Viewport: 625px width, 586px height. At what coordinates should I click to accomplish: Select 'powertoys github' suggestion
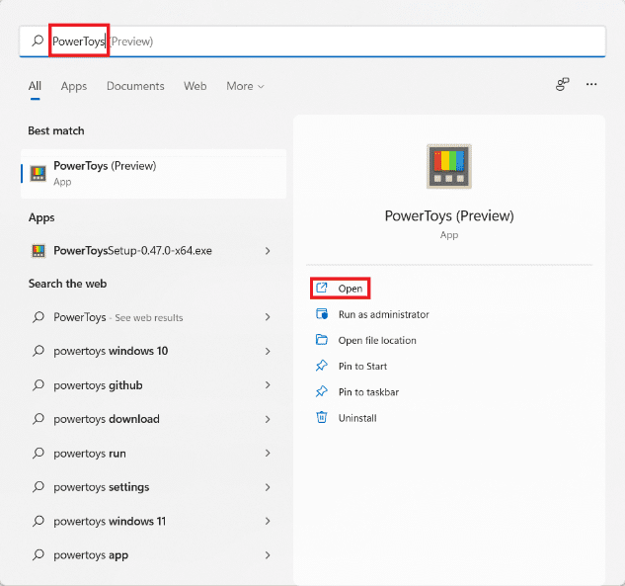[x=153, y=385]
